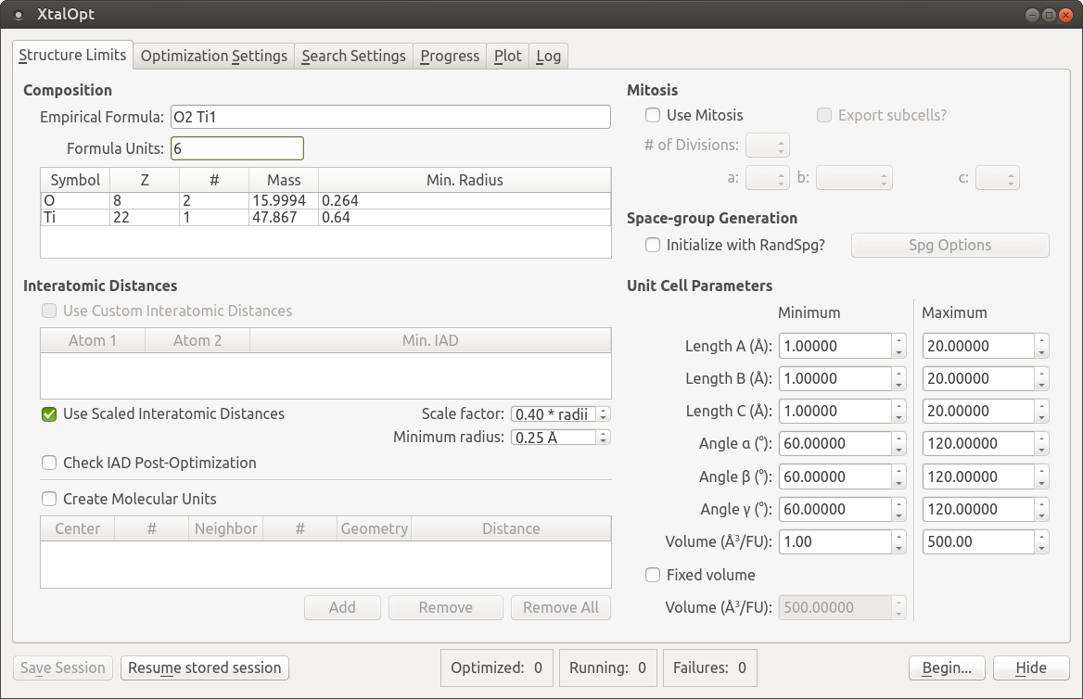Click the Formula Units input field
This screenshot has height=699, width=1083.
click(x=237, y=148)
